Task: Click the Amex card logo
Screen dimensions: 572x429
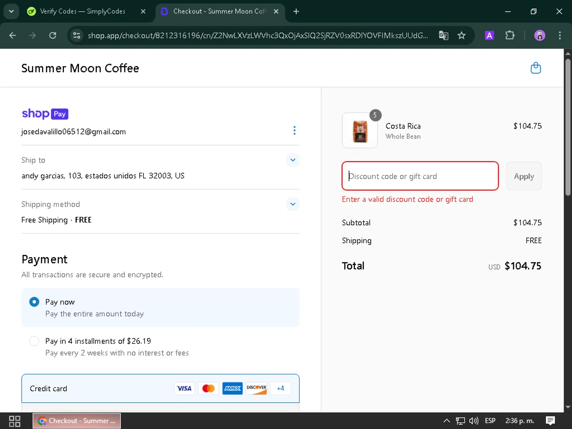Action: coord(232,389)
